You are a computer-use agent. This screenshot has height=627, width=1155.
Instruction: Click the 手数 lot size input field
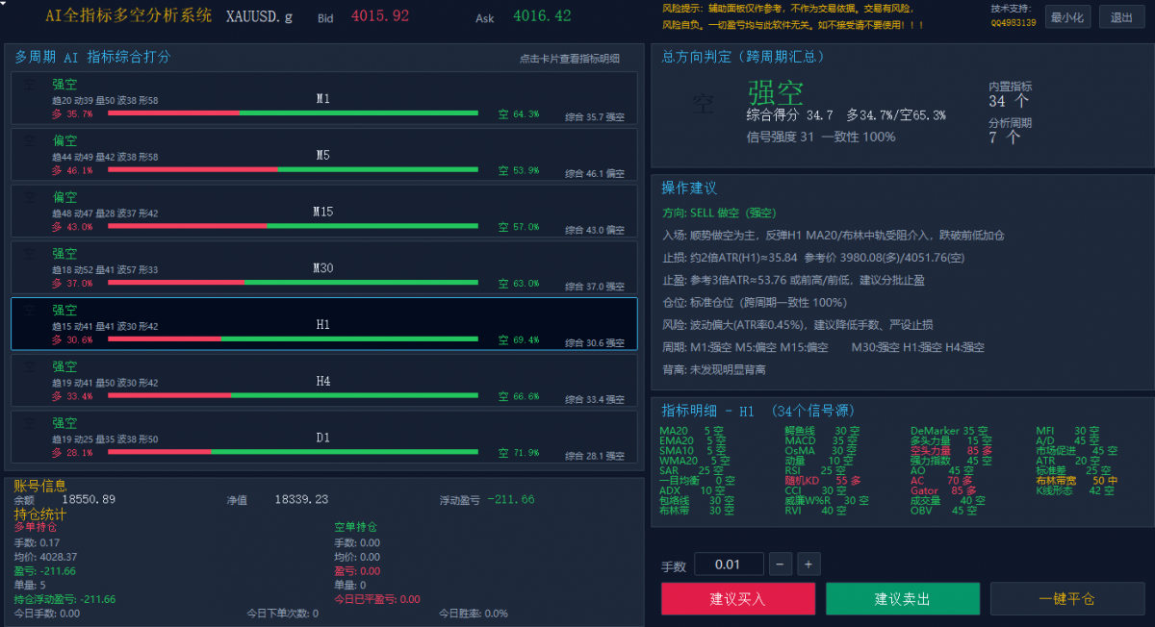[x=729, y=564]
